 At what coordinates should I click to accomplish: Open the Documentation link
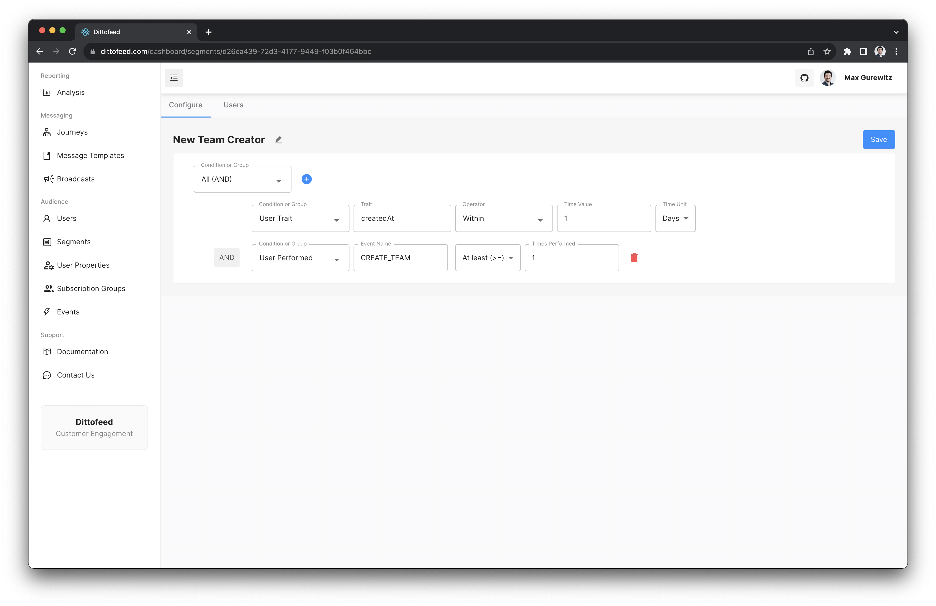click(82, 352)
